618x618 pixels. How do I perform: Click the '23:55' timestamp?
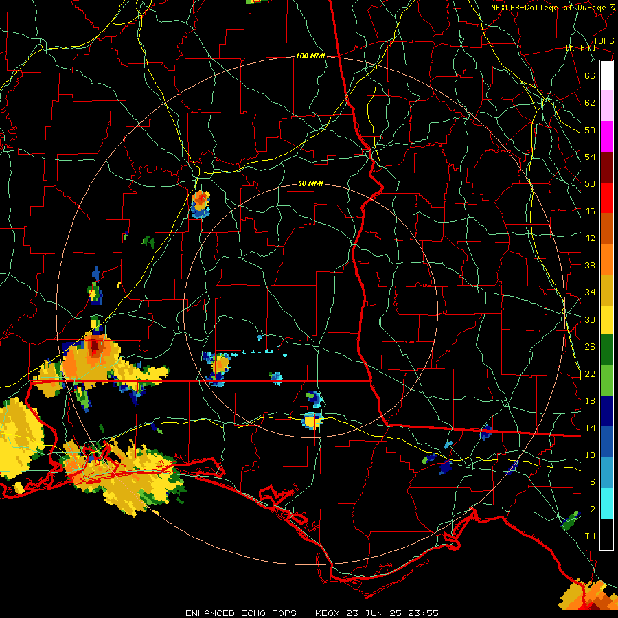424,613
